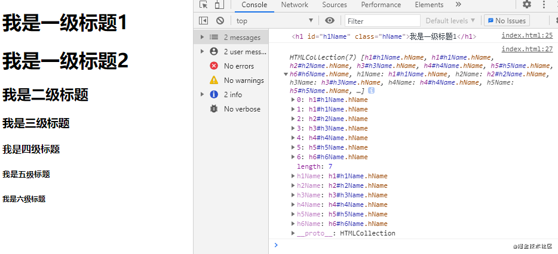Click the No Issues button

click(507, 21)
